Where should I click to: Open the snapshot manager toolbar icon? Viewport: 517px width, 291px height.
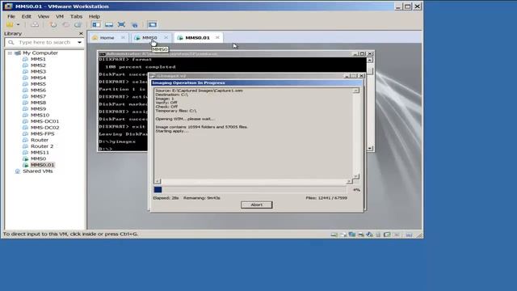pyautogui.click(x=78, y=25)
